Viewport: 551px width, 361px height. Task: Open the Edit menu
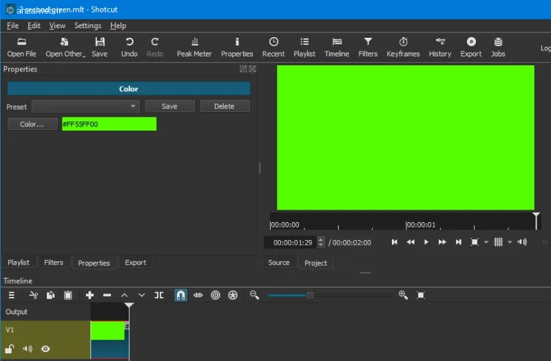click(34, 25)
